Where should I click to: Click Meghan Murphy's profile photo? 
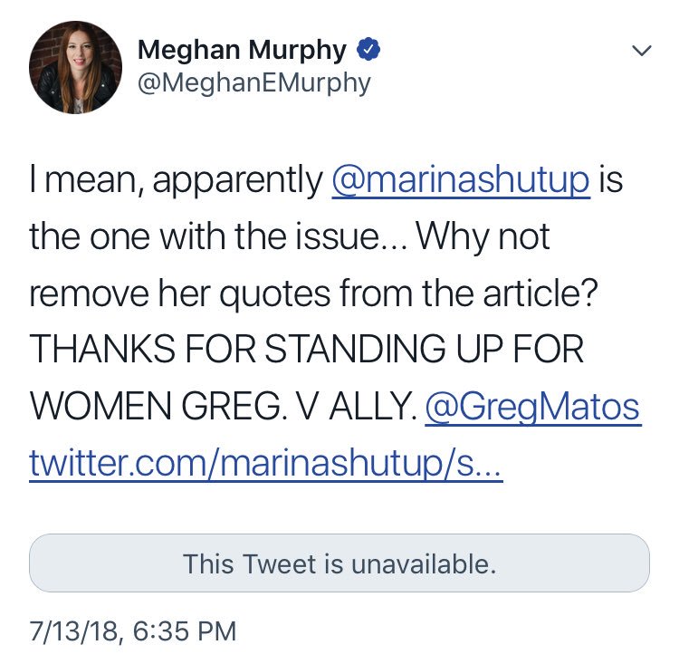click(75, 66)
